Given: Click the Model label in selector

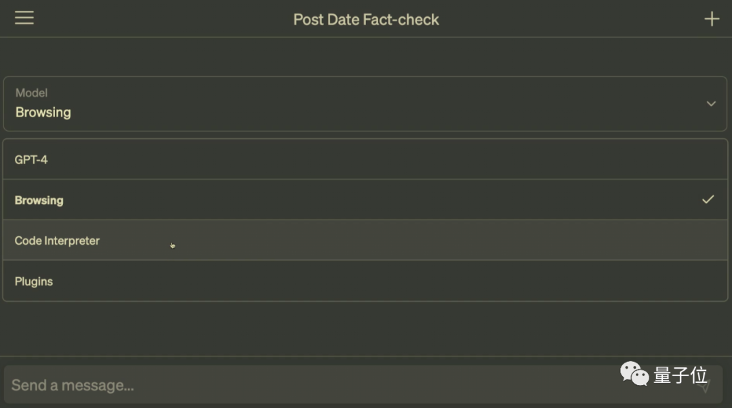Looking at the screenshot, I should point(31,93).
